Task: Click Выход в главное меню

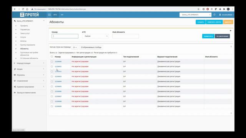Action: pos(27,93)
